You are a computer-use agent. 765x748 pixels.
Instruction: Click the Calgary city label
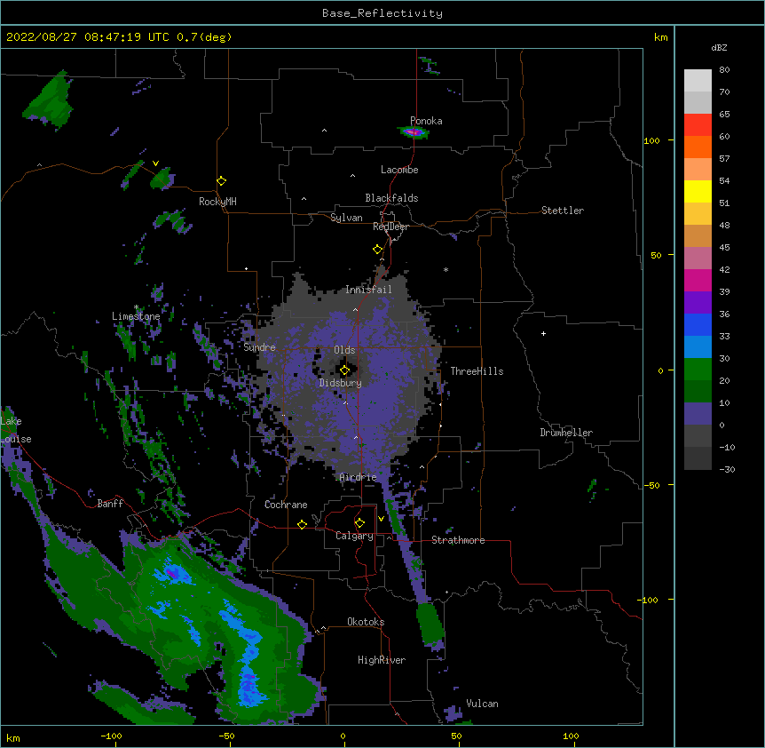pyautogui.click(x=354, y=536)
